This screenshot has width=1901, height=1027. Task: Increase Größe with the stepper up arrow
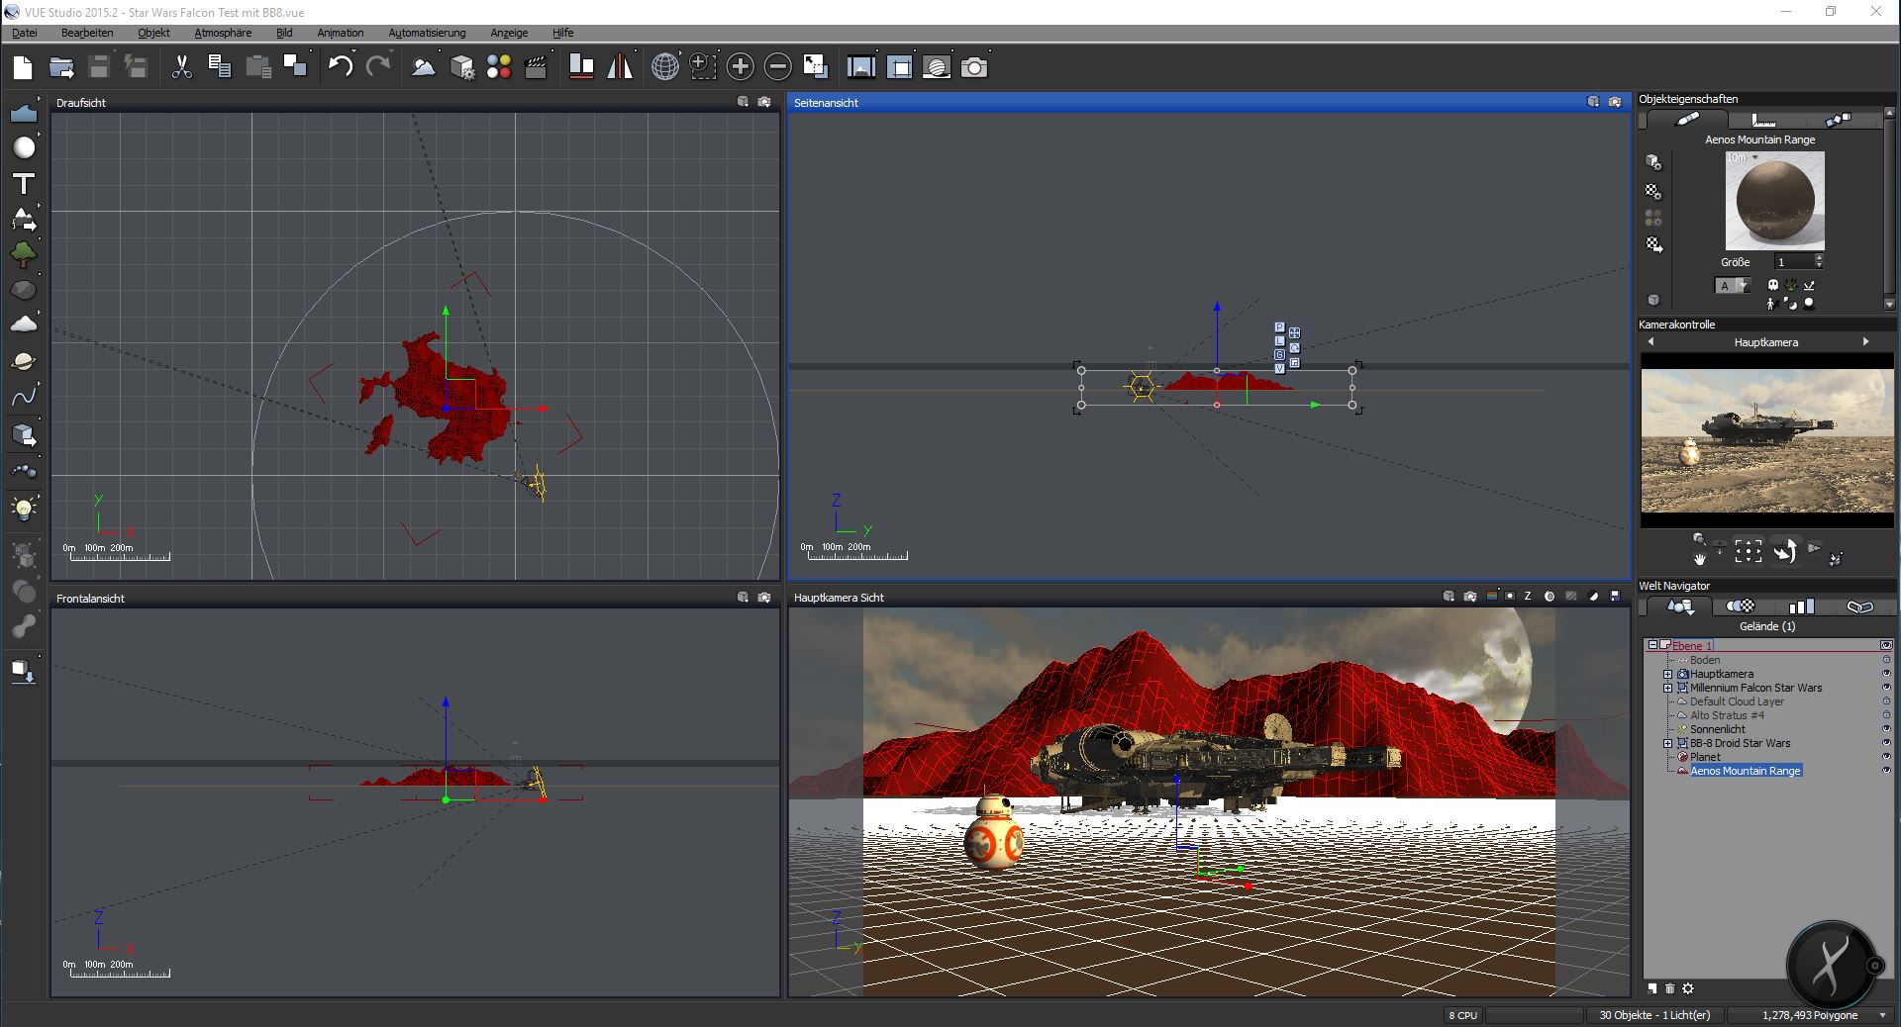pyautogui.click(x=1819, y=257)
